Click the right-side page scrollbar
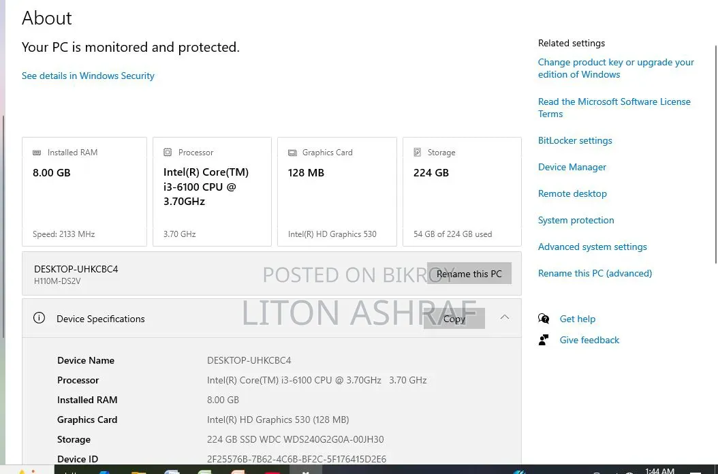Image resolution: width=718 pixels, height=474 pixels. point(716,154)
